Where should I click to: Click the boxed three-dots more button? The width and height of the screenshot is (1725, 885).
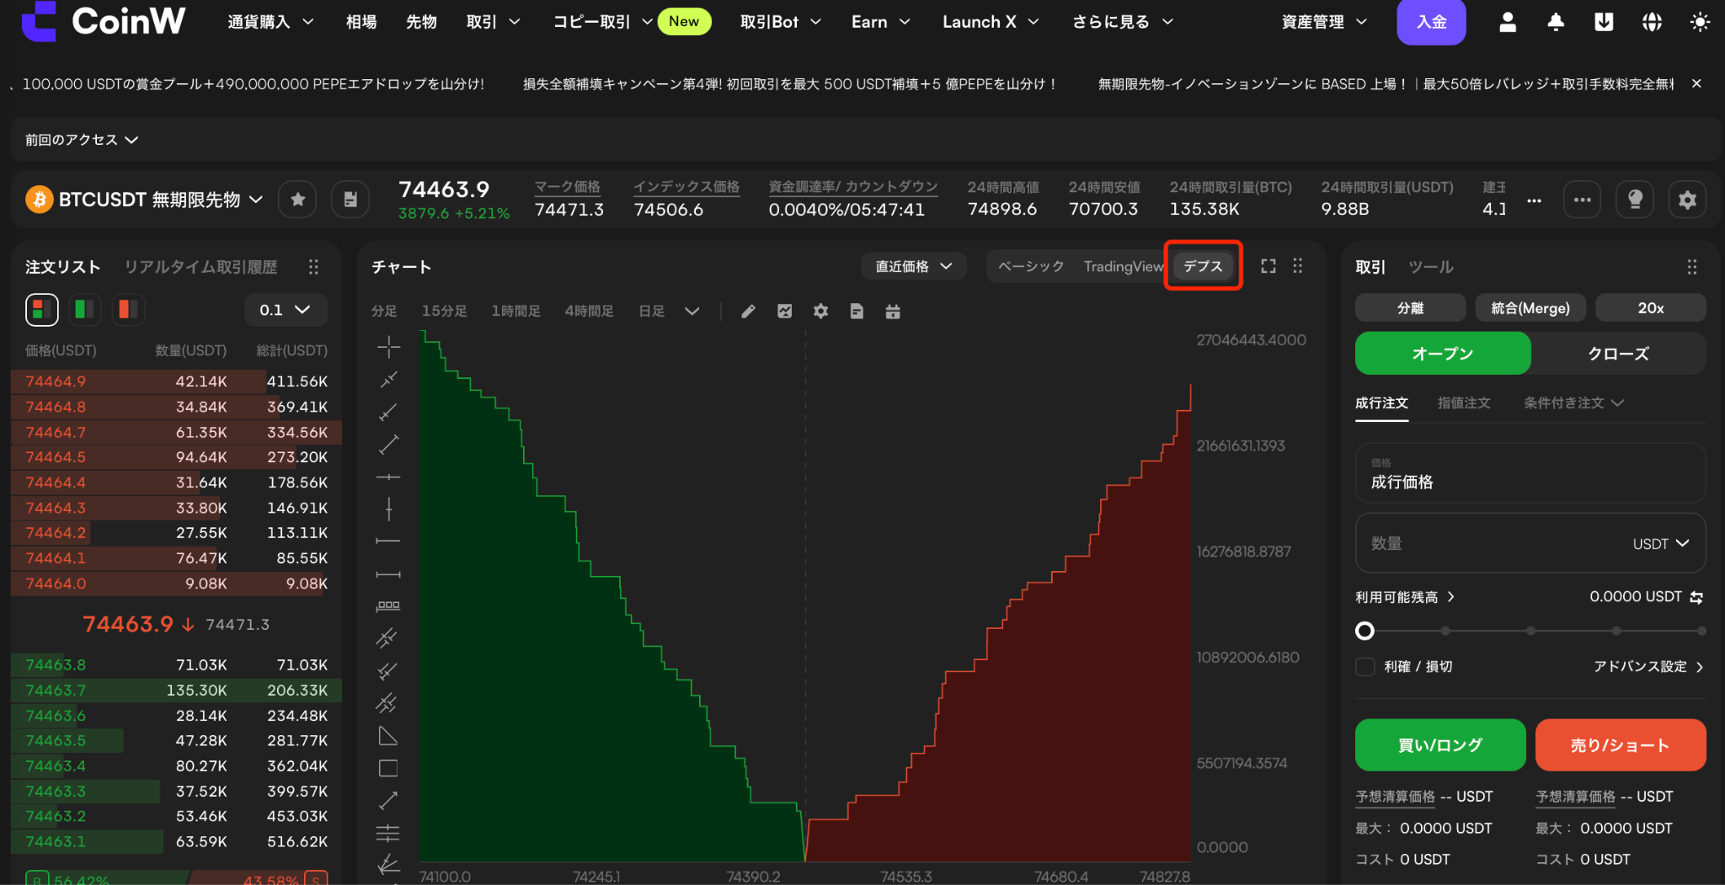click(1583, 200)
